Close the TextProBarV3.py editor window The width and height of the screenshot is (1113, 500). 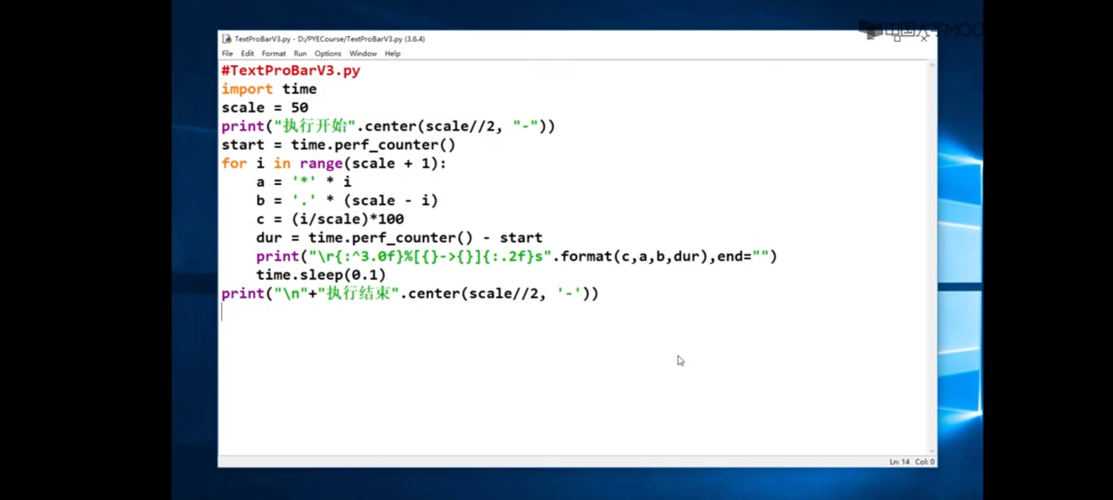(924, 39)
